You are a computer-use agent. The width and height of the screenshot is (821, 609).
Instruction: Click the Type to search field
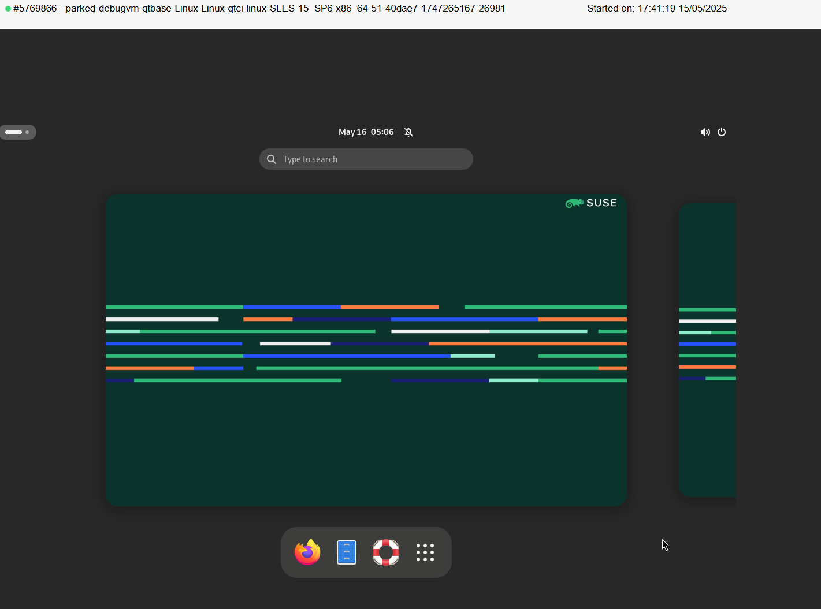(366, 159)
